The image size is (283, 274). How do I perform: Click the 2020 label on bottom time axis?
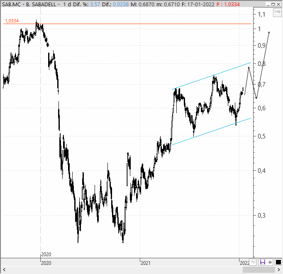click(46, 263)
